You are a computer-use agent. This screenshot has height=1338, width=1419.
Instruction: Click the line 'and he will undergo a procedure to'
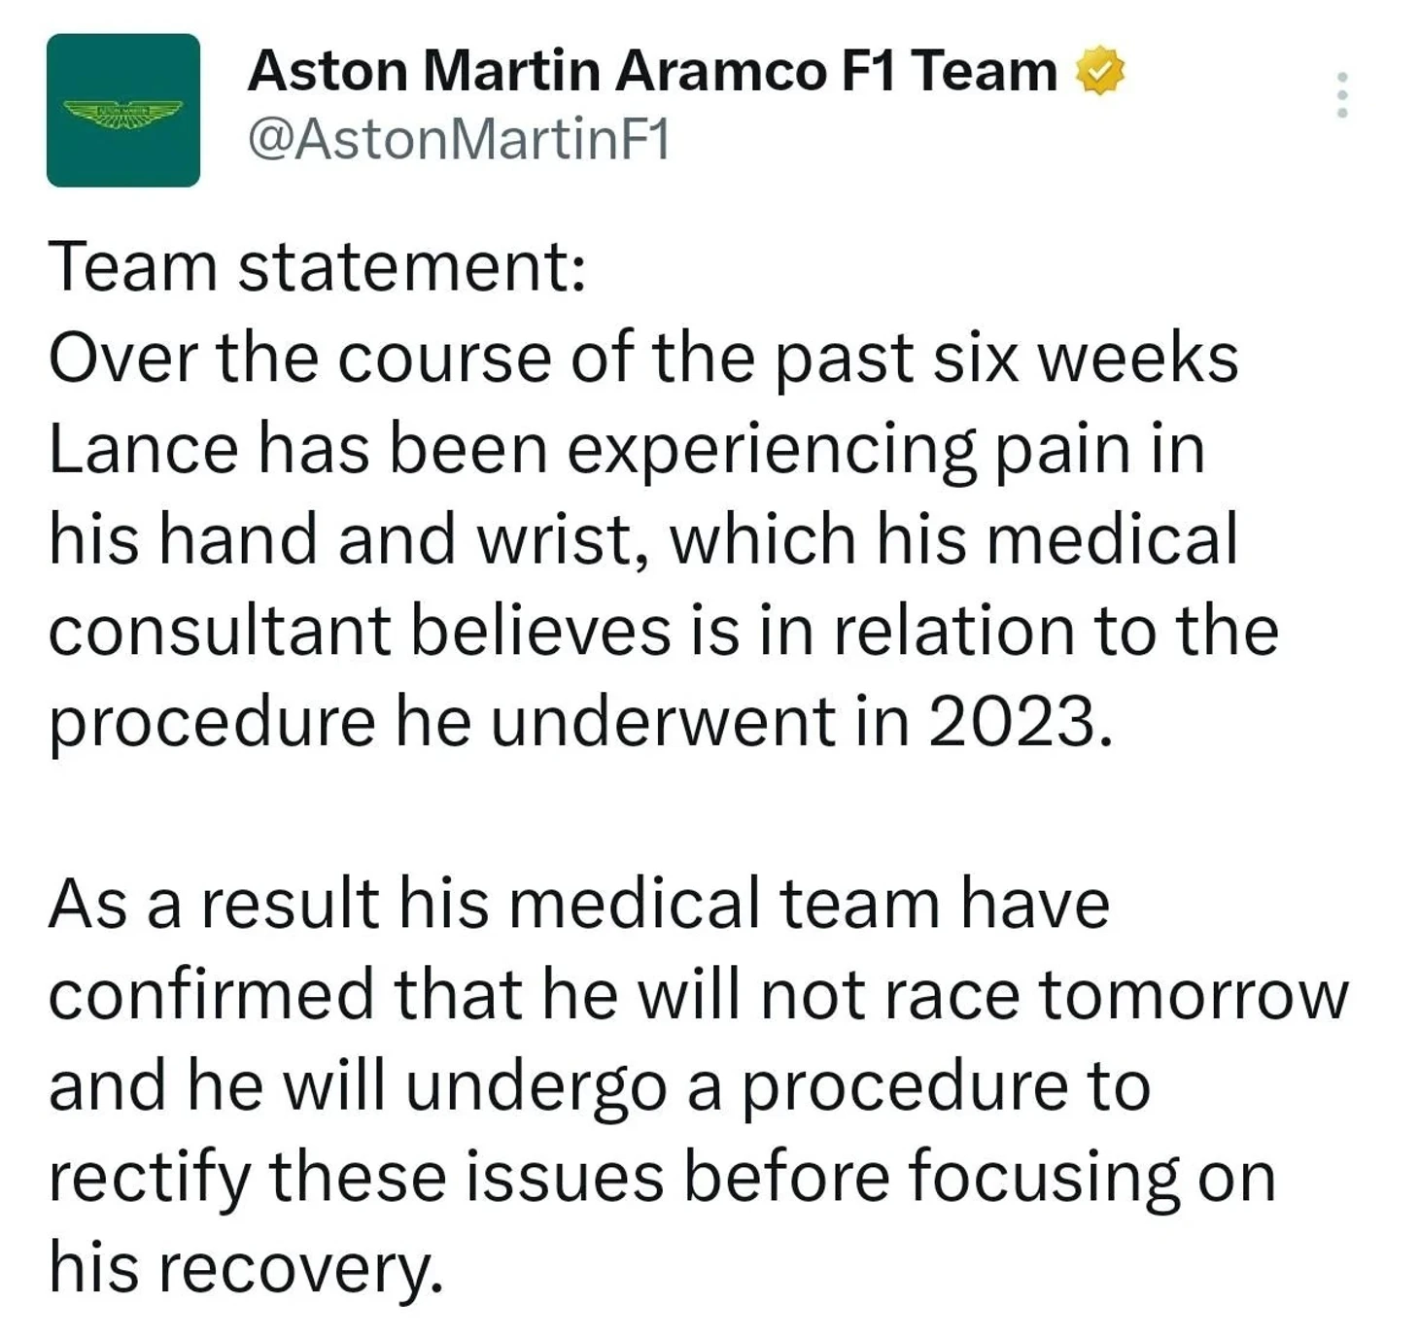[600, 1087]
